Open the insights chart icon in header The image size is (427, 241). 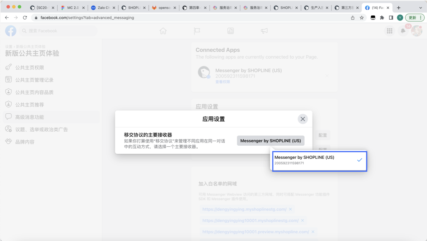point(231,31)
